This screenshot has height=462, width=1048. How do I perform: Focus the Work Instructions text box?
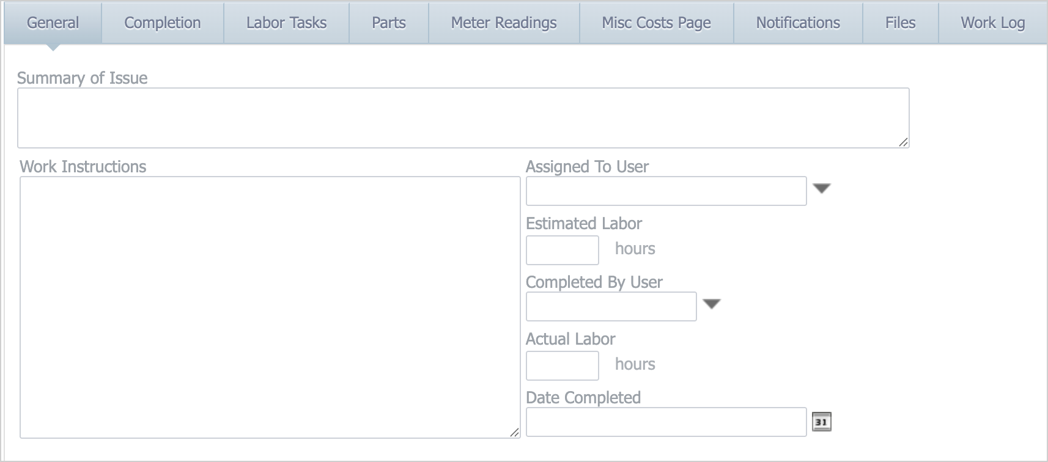(269, 307)
